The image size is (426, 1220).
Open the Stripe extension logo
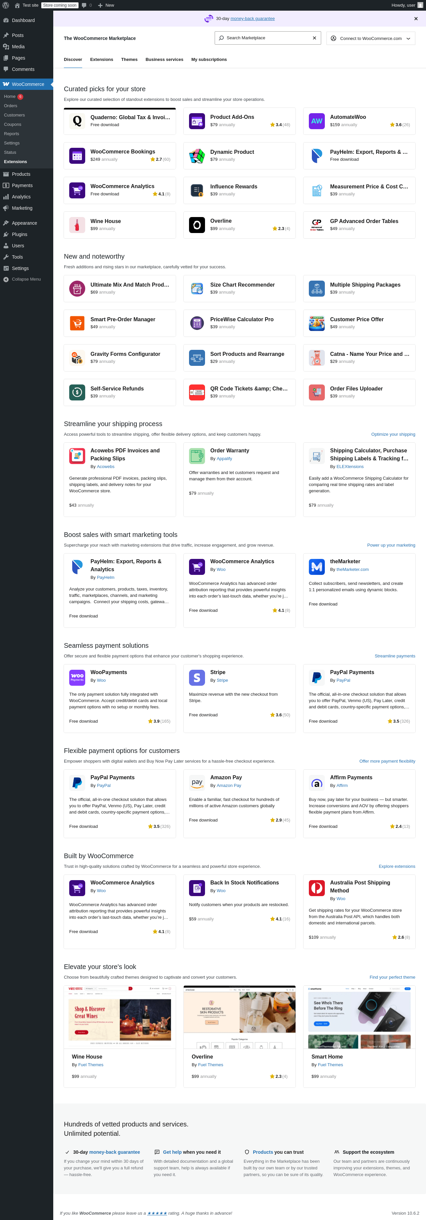pos(197,677)
